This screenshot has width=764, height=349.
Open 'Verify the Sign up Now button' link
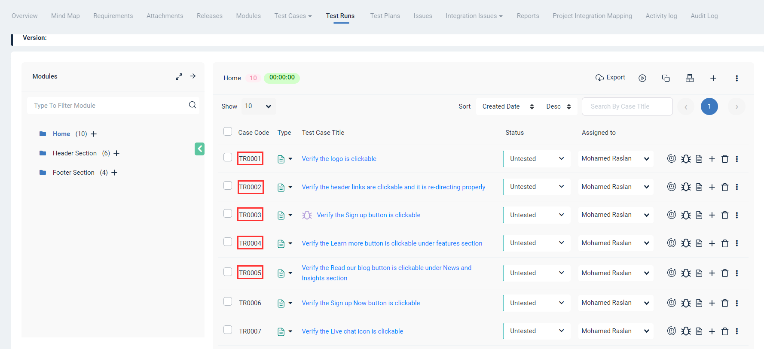coord(361,303)
